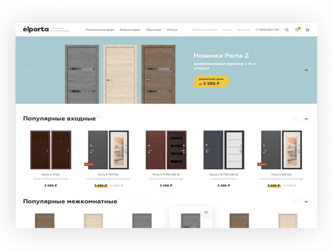Click the yellow price button от 5 586 ₽
The image size is (332, 251).
coord(211,81)
